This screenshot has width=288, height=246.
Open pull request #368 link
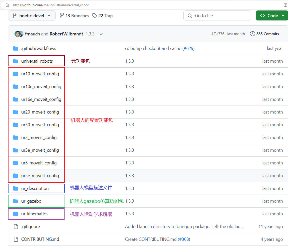tap(184, 239)
